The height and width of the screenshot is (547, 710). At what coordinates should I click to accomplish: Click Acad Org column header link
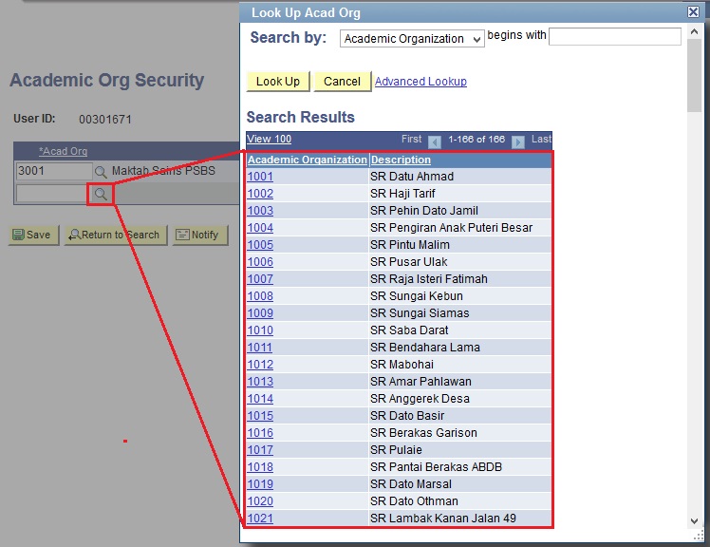63,151
